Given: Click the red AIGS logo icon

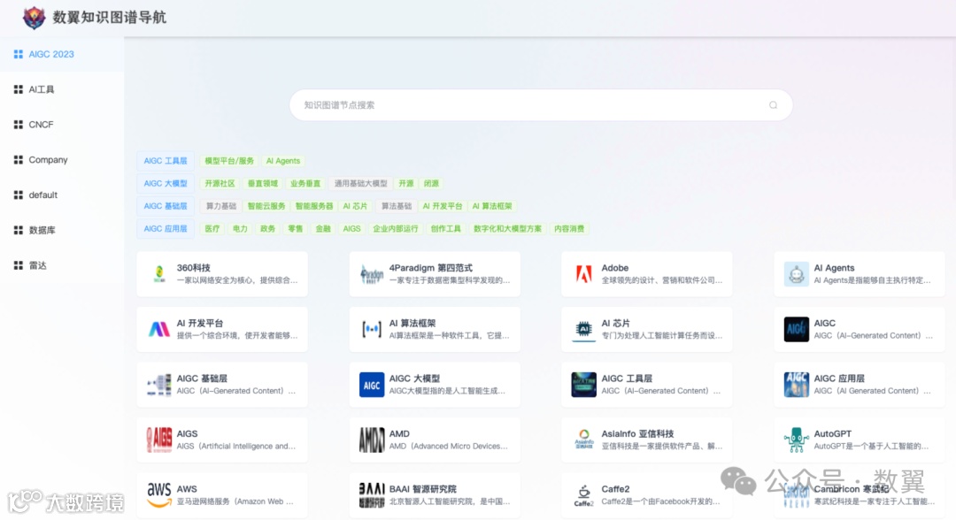Looking at the screenshot, I should 159,440.
